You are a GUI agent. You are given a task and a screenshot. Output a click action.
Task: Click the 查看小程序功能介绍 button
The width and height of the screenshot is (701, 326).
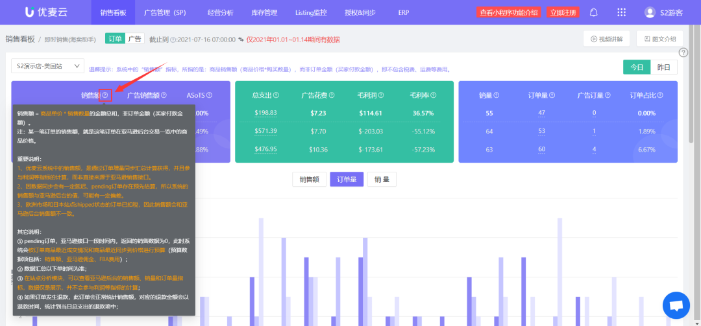pyautogui.click(x=509, y=12)
